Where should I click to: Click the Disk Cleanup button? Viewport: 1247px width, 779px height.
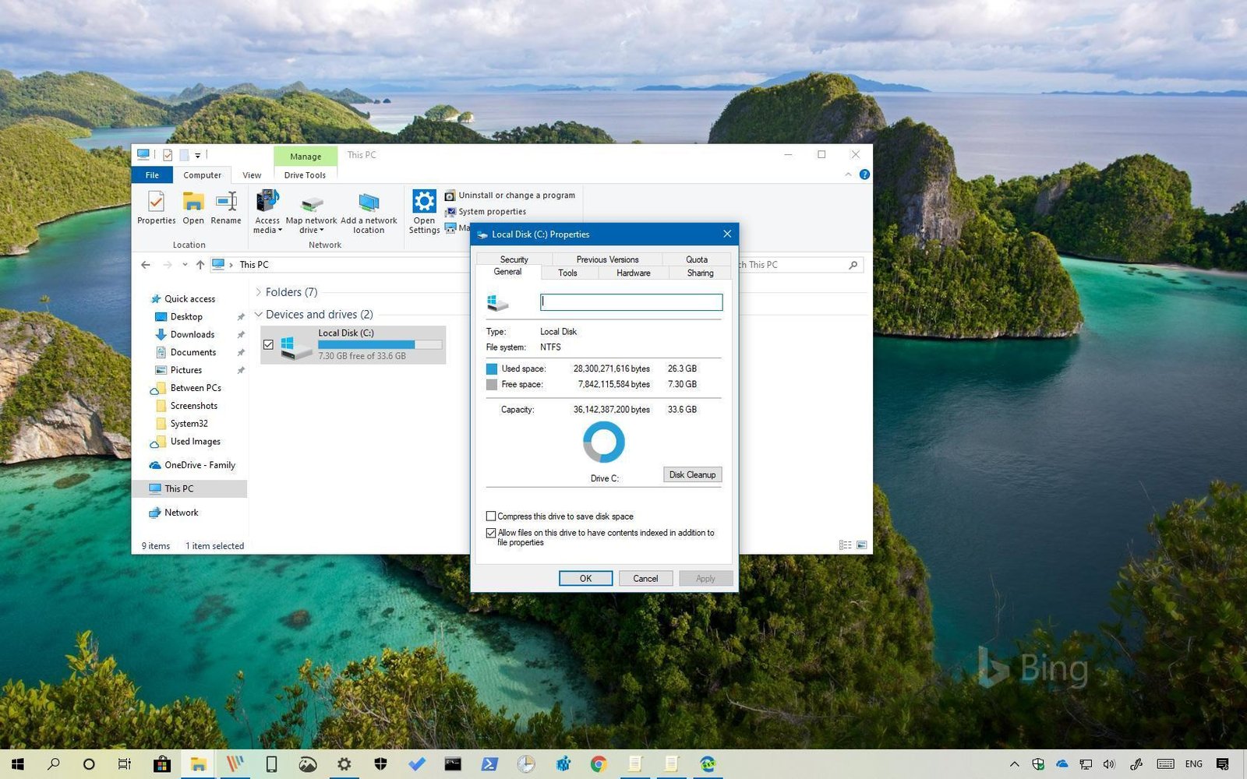point(692,474)
